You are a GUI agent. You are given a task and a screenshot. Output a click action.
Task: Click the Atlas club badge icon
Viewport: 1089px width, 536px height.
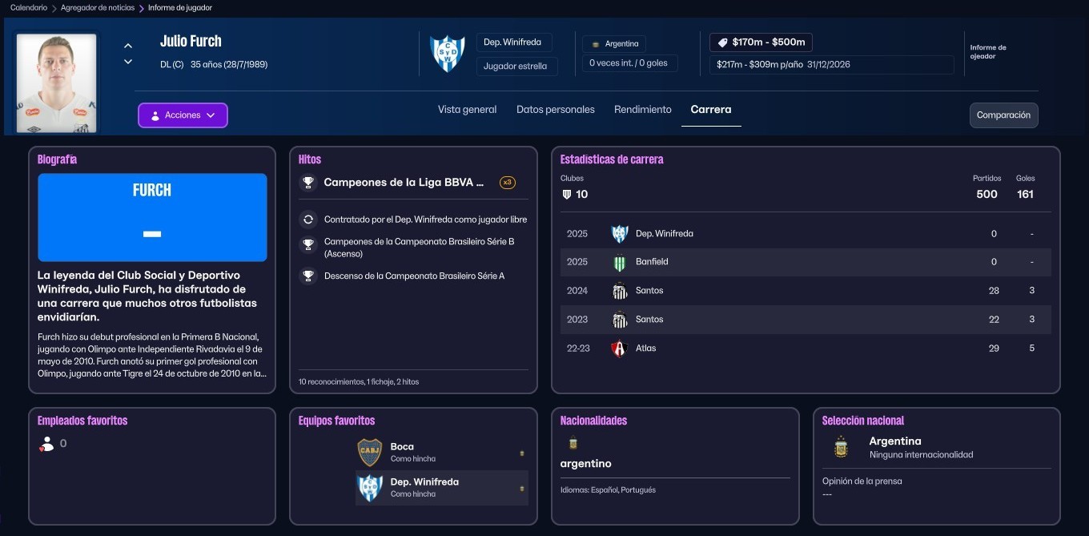(619, 349)
